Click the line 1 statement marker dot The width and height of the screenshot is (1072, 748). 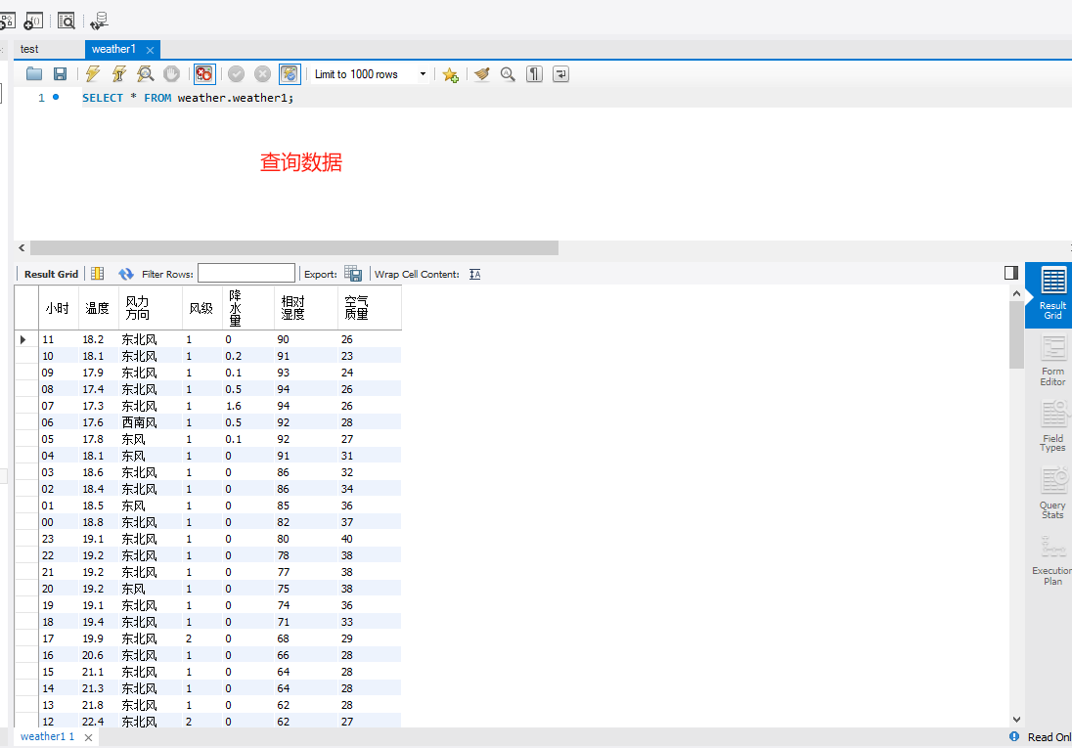click(x=56, y=97)
